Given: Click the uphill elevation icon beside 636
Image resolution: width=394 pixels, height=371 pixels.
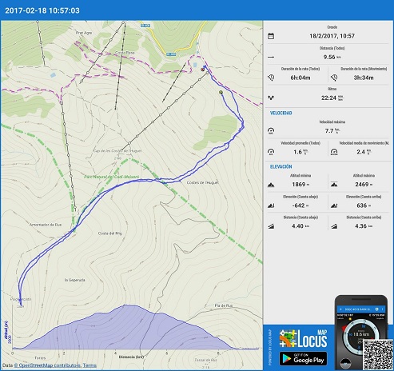Looking at the screenshot, I should click(x=334, y=205).
